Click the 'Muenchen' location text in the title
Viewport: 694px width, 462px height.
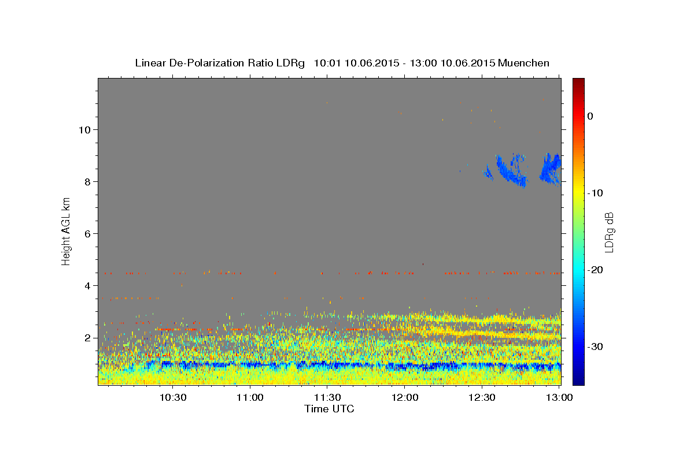[x=524, y=63]
